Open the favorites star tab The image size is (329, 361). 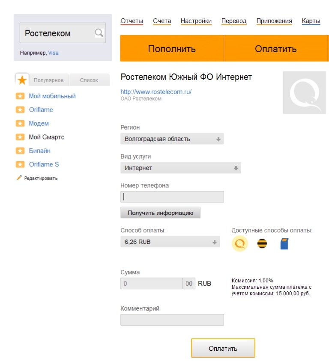click(x=22, y=80)
